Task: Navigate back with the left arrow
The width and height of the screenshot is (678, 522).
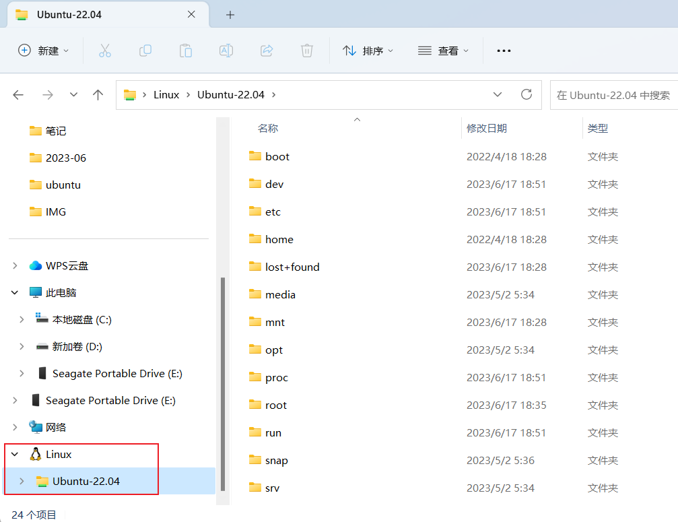Action: pos(19,95)
